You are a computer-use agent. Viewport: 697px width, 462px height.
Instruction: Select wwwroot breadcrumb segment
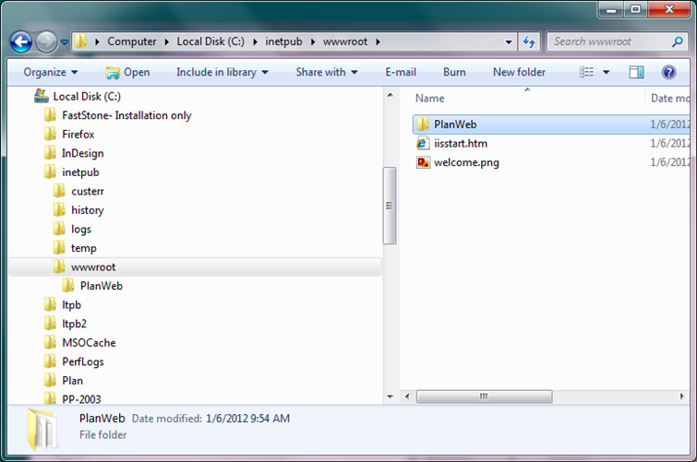pos(345,41)
